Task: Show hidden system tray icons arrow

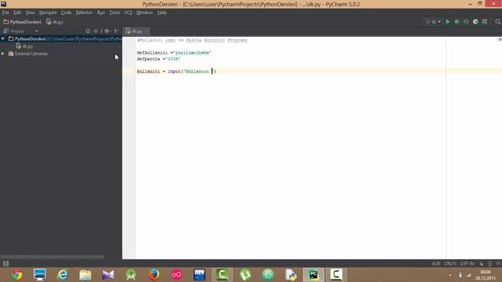Action: [450, 275]
